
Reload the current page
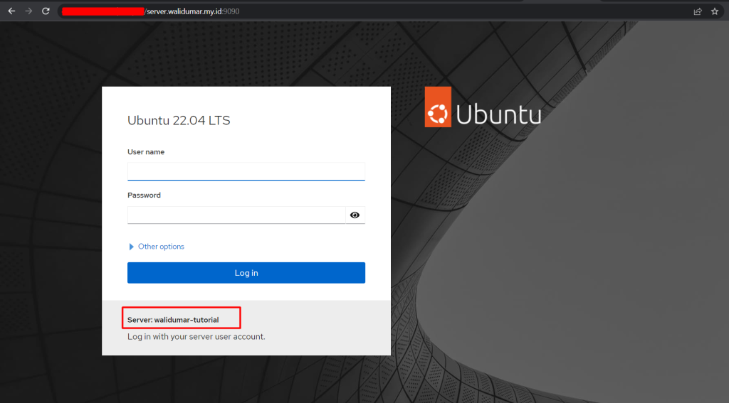pos(46,11)
